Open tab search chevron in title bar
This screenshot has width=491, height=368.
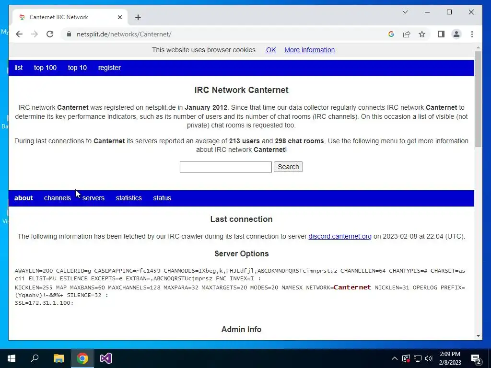(405, 12)
